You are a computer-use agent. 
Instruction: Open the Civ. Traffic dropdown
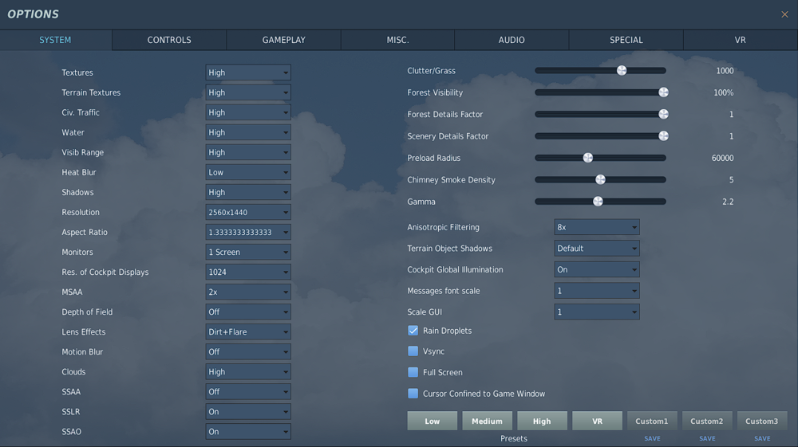[x=248, y=112]
